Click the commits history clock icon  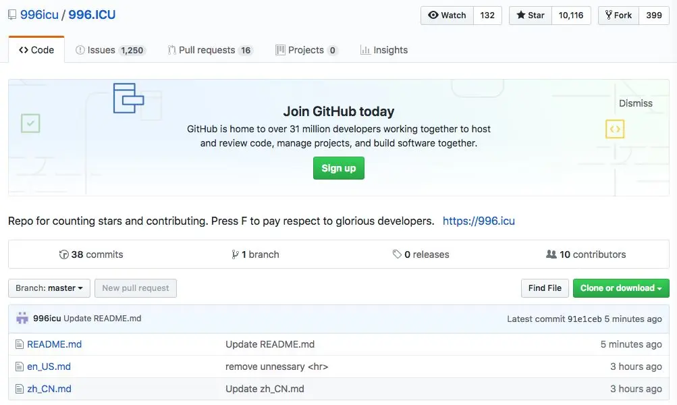click(x=64, y=254)
